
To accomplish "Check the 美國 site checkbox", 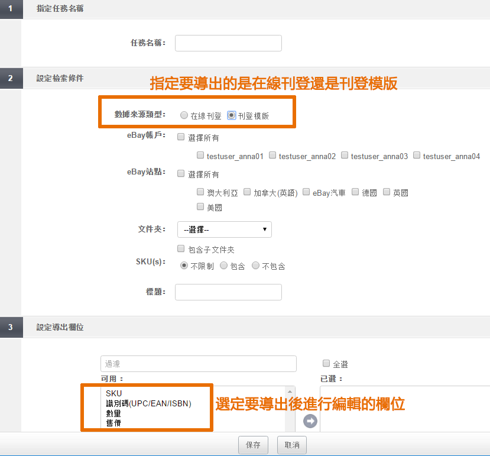I will pyautogui.click(x=200, y=206).
